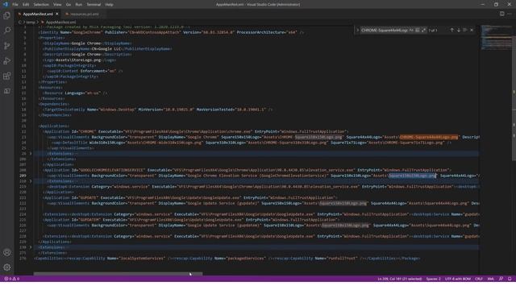Close the find widget
Viewport: 516px width, 290px height.
(x=472, y=30)
